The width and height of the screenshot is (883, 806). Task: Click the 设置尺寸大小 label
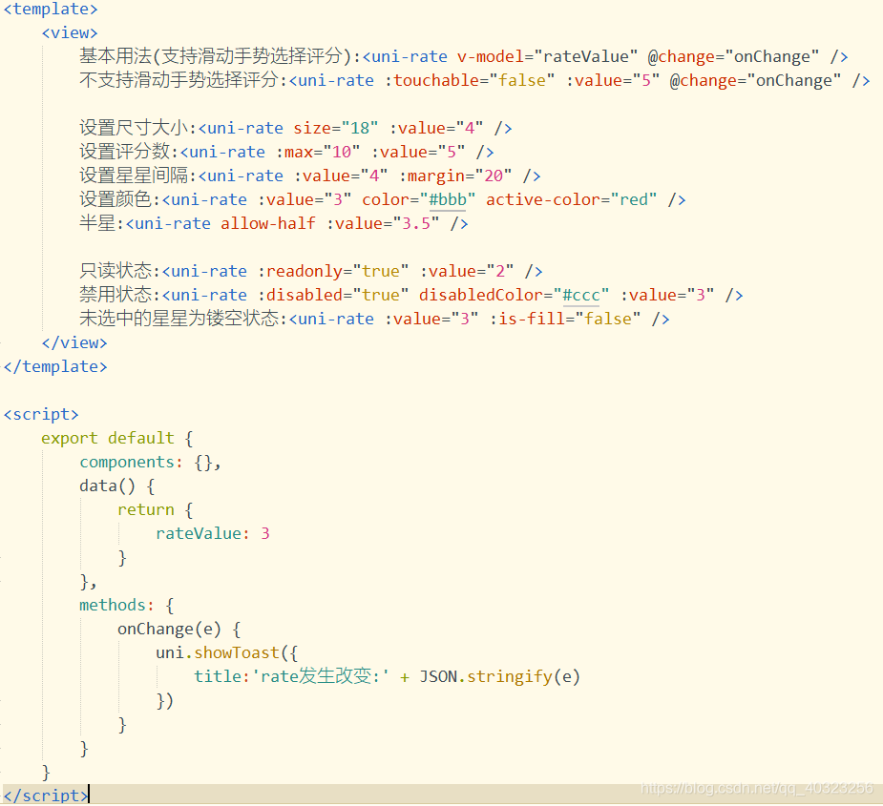point(134,128)
